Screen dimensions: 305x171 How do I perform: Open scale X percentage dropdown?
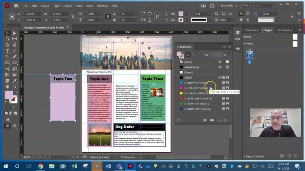(x=102, y=14)
